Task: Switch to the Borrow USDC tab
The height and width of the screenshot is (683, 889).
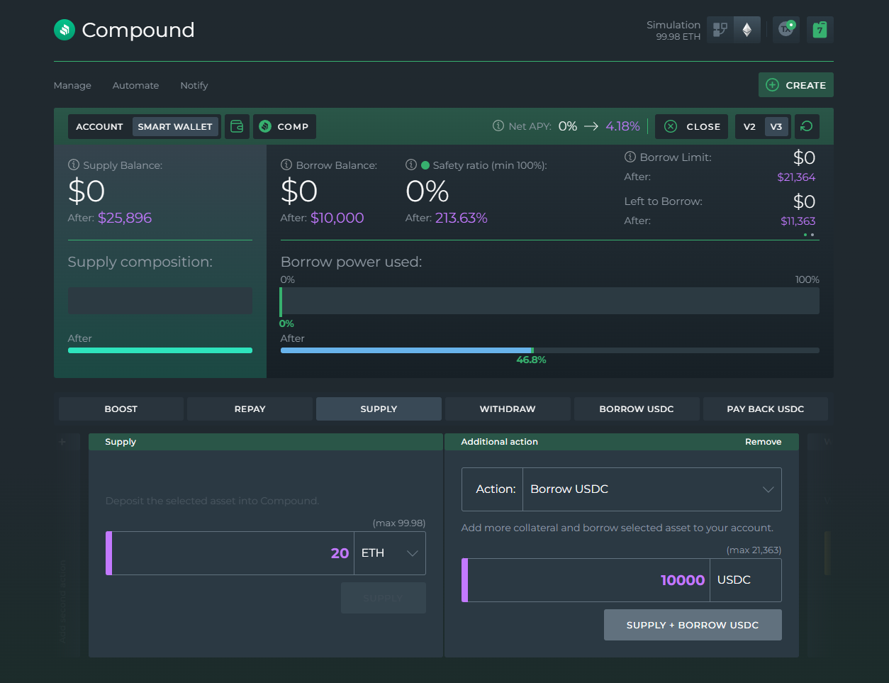Action: (637, 409)
